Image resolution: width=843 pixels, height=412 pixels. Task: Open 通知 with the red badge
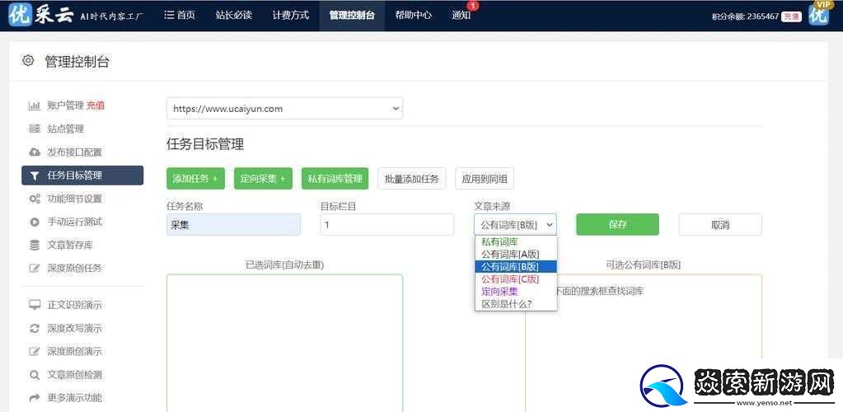pos(461,15)
